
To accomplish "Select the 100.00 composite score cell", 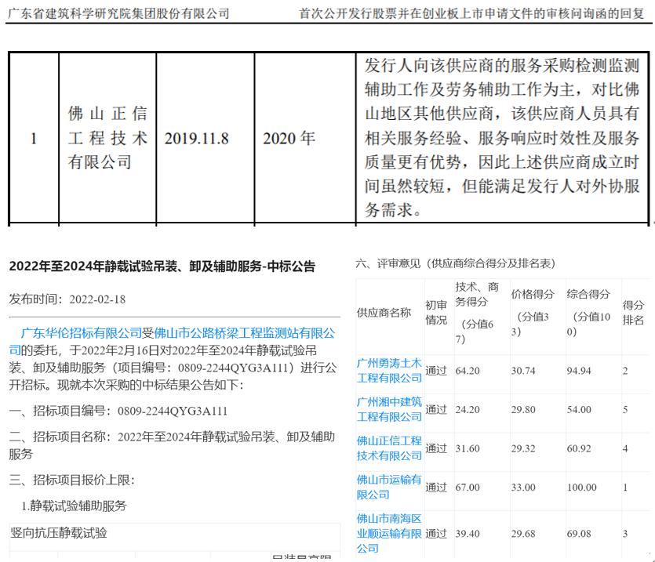I will point(581,487).
